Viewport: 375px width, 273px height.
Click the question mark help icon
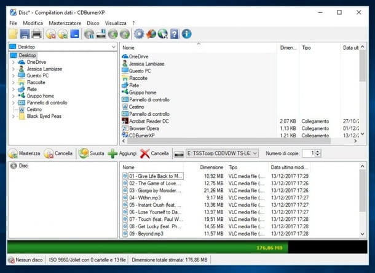175,34
